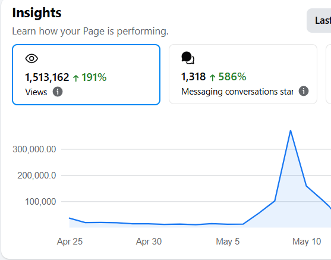Click the chat bubbles messaging icon
The image size is (331, 260).
point(188,58)
